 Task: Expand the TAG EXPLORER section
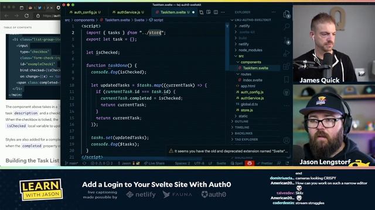[x=246, y=139]
